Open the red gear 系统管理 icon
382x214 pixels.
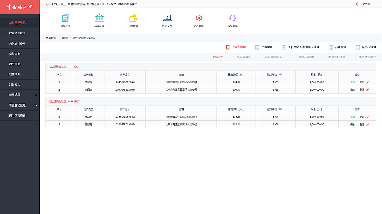pyautogui.click(x=199, y=18)
